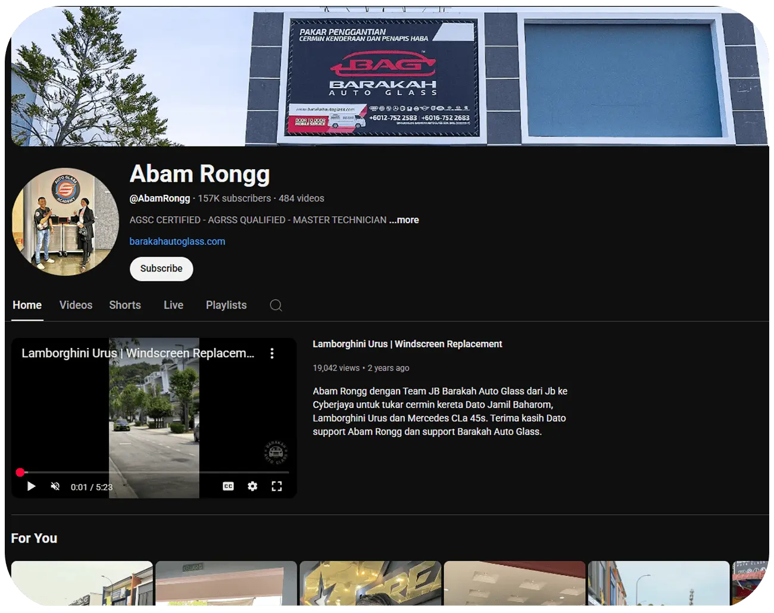Play the Lamborghini Urus featured video

coord(32,487)
